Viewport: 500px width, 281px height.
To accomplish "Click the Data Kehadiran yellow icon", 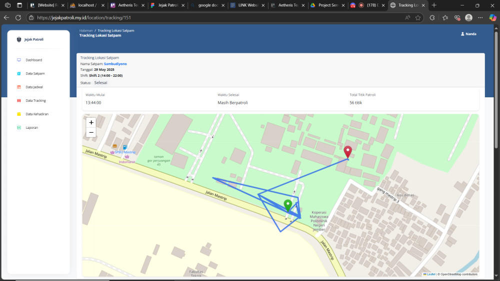I will click(x=19, y=114).
